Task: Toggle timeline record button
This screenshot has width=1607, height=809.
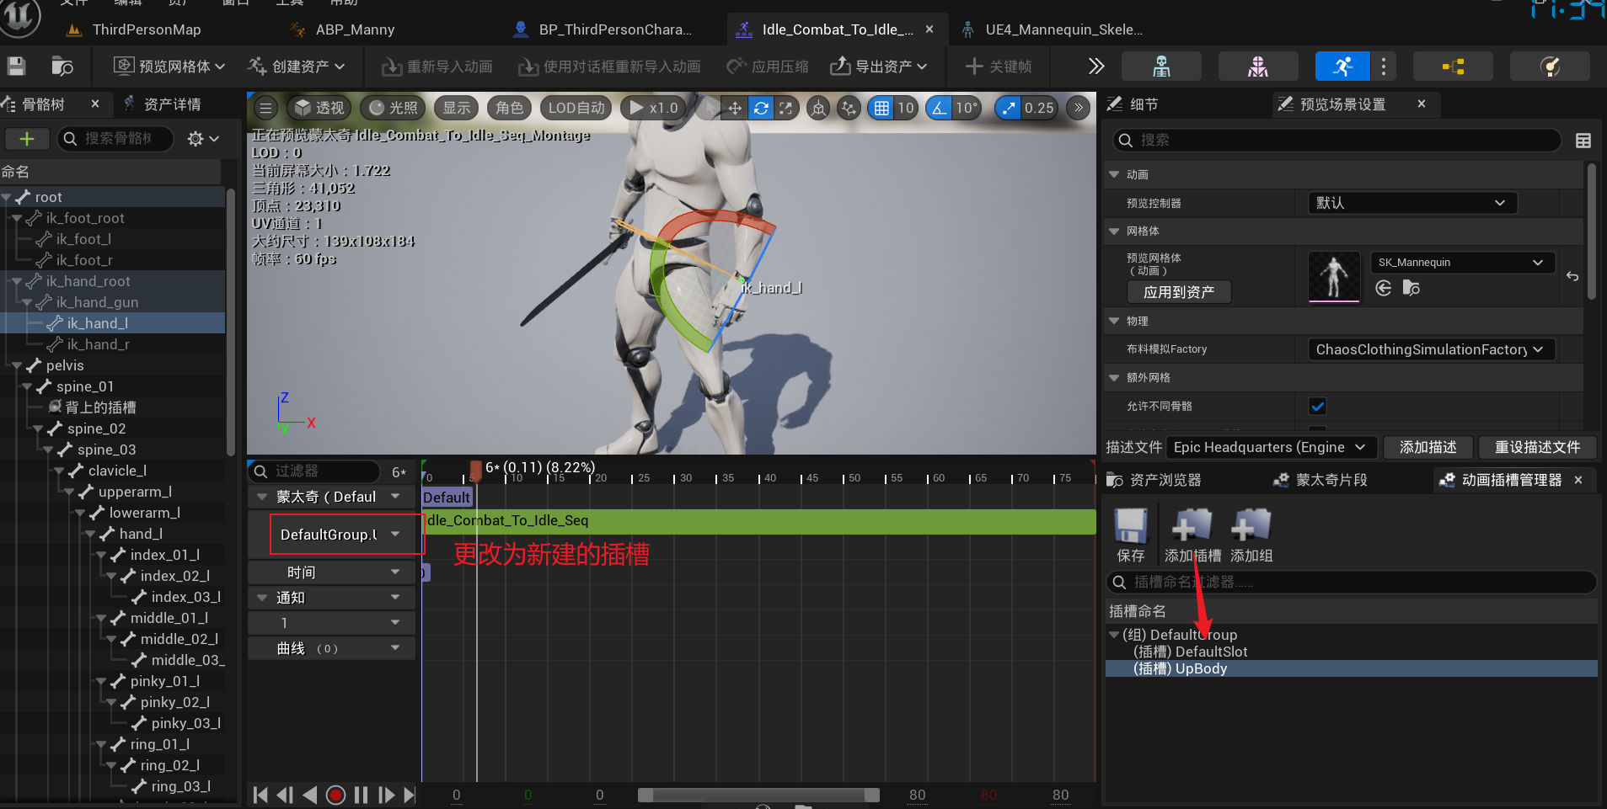Action: 335,795
